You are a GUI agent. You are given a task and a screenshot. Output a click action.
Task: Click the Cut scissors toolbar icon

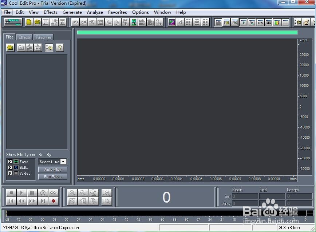117,22
